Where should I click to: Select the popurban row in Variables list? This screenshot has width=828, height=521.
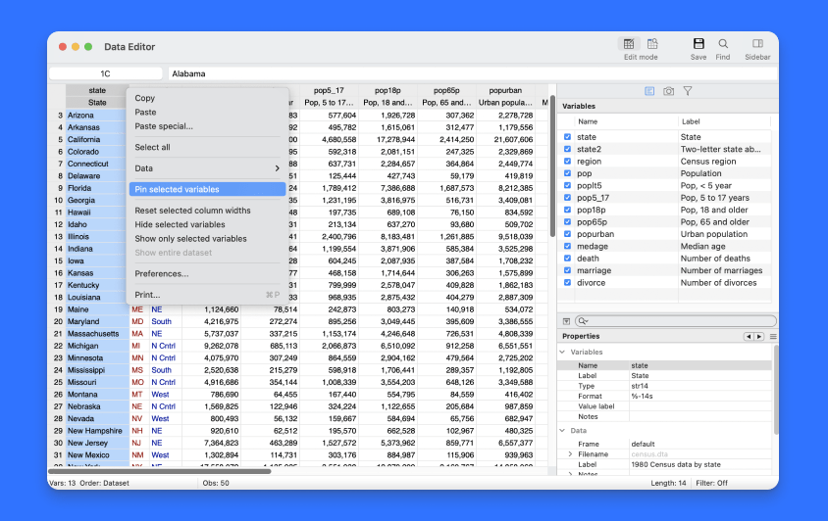(668, 234)
